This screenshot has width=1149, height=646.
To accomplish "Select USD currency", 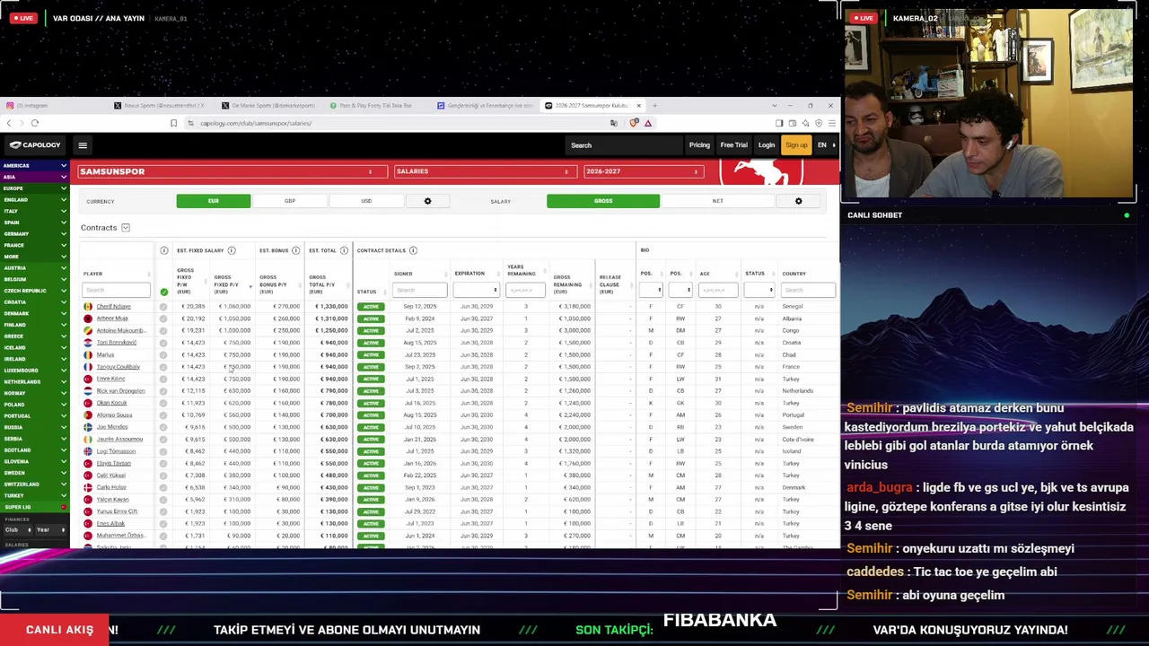I will click(366, 201).
